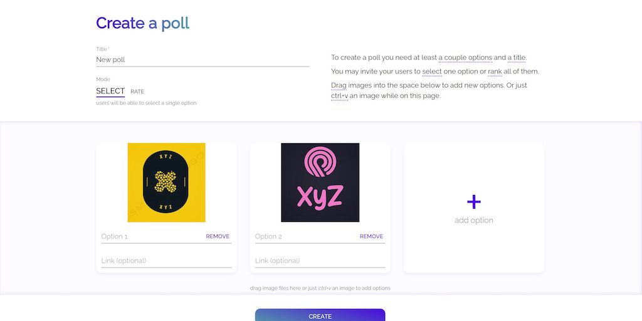Click the Option 1 name field

(x=150, y=236)
